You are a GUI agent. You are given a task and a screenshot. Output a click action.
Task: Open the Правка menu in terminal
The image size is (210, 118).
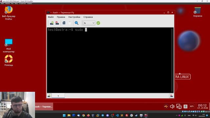click(61, 17)
